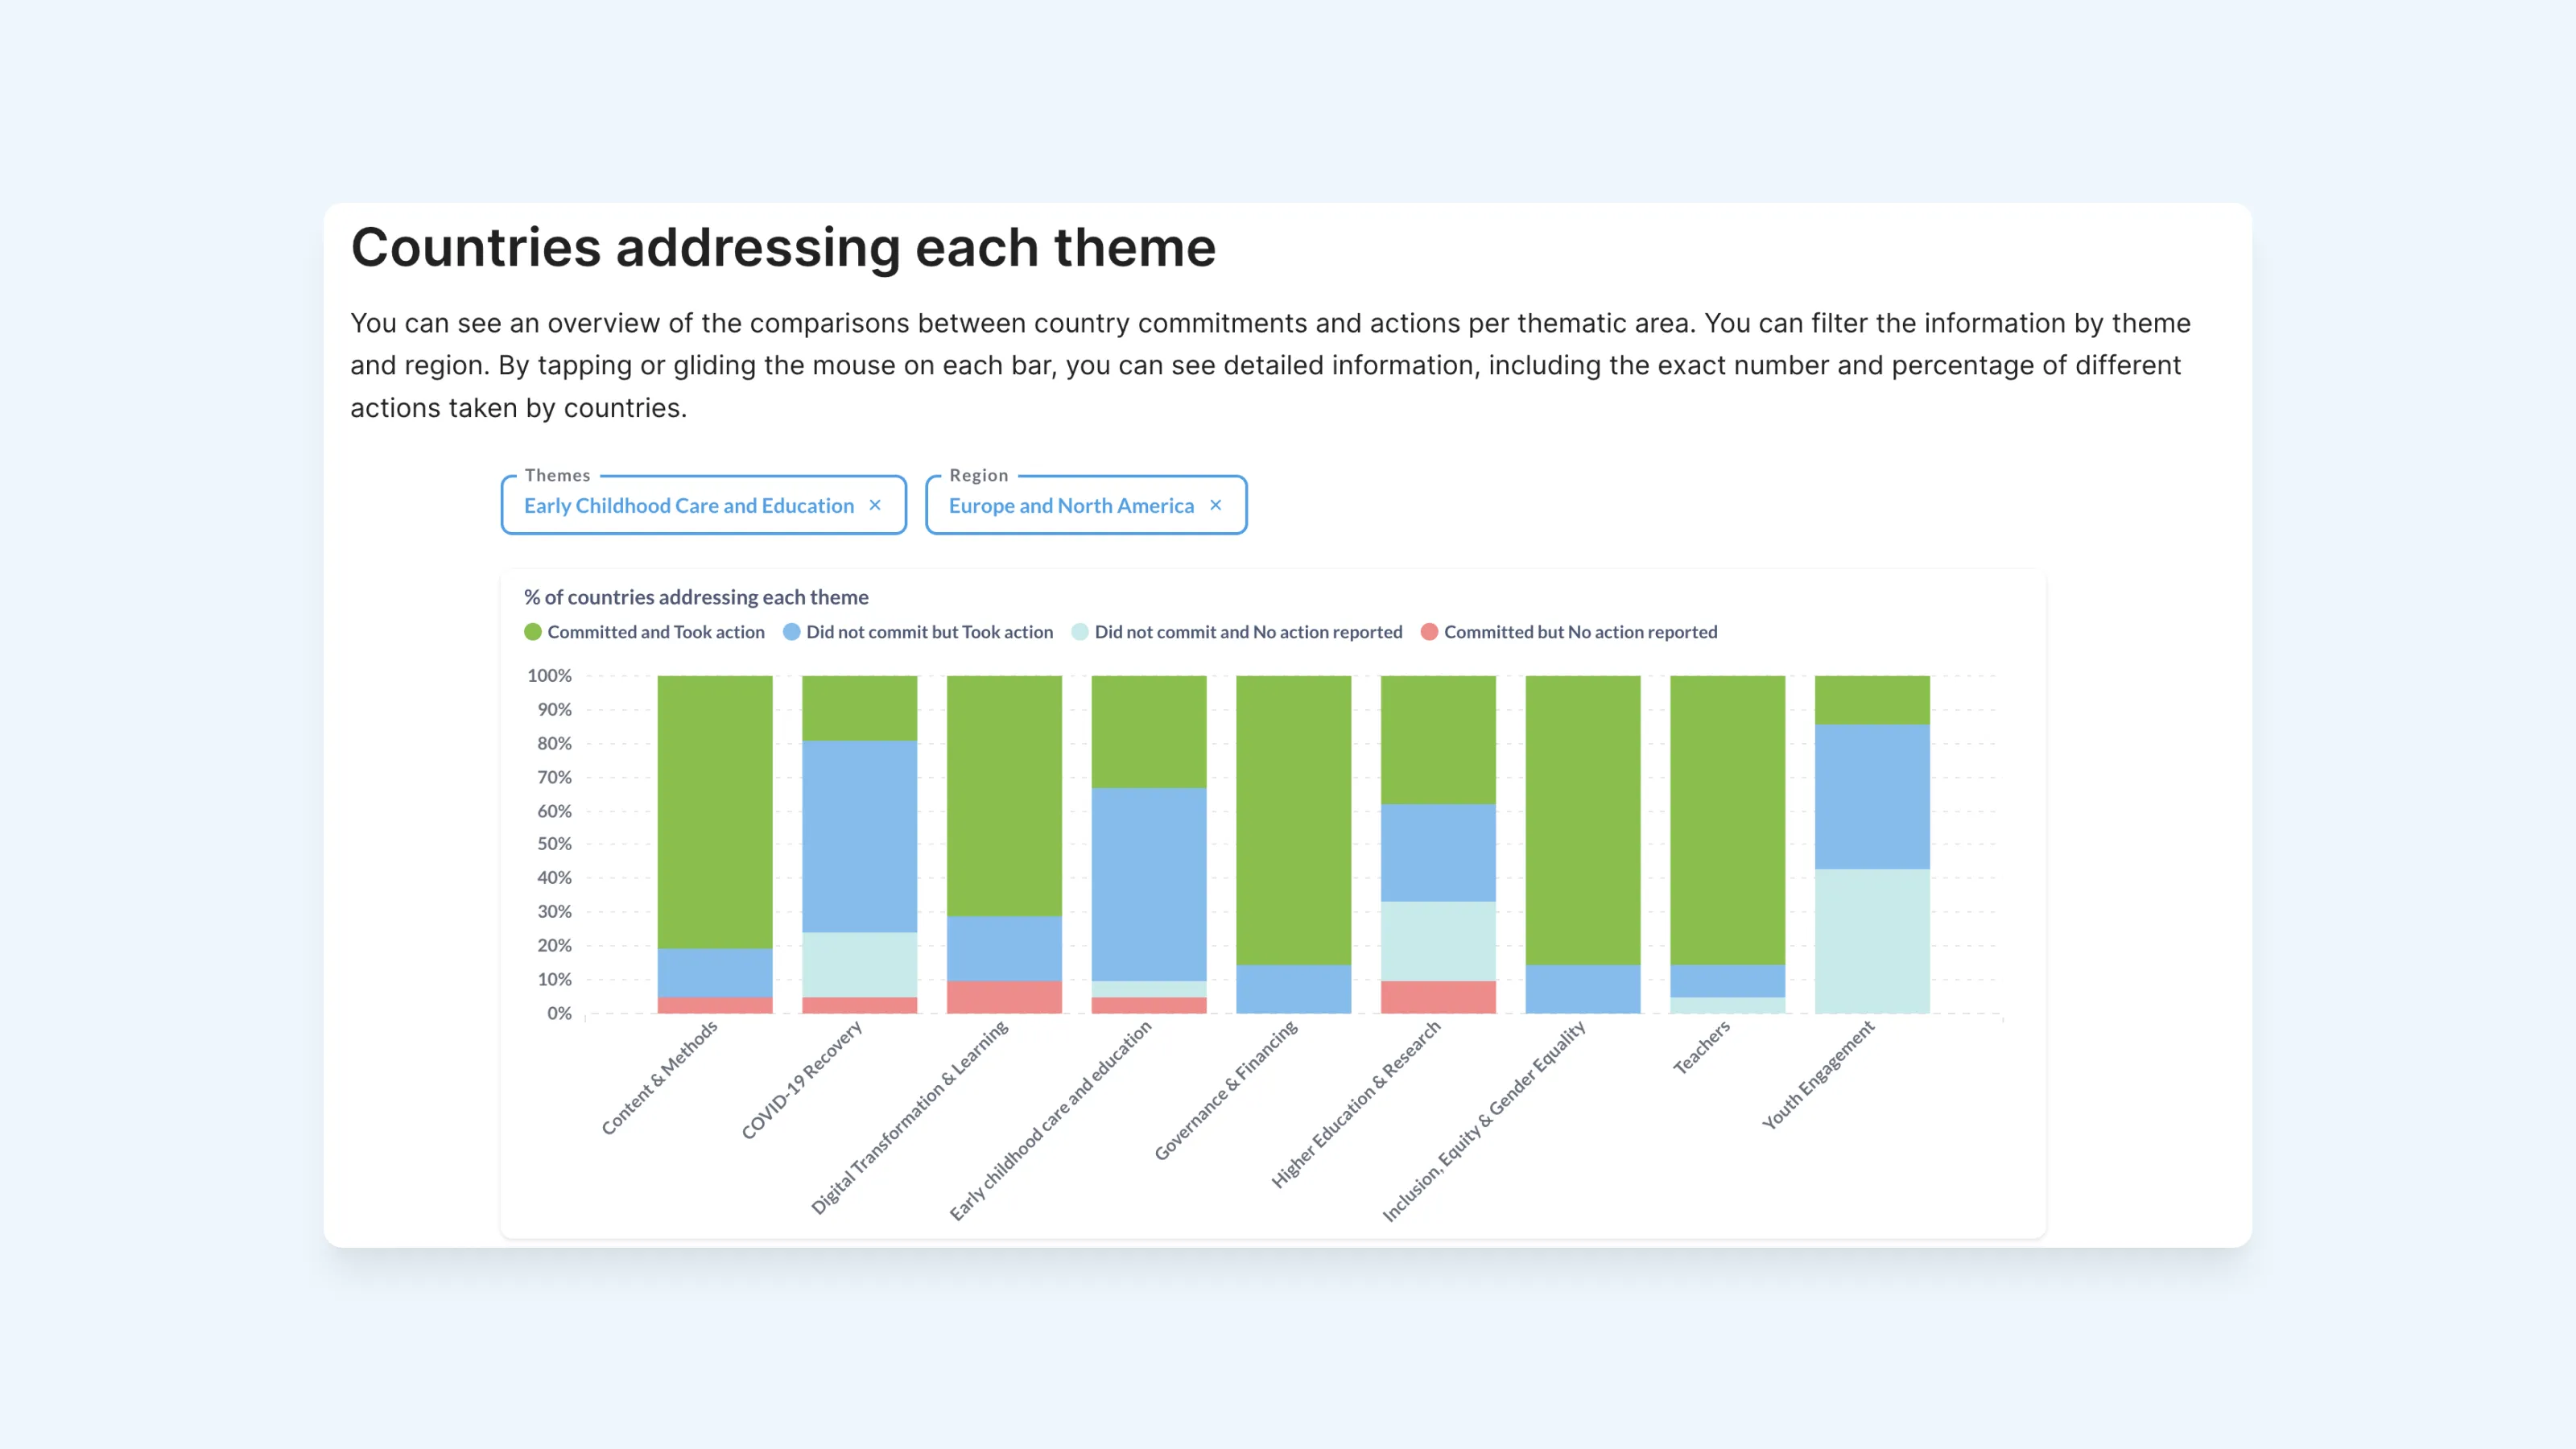Open the Region dropdown field

[x=1086, y=505]
